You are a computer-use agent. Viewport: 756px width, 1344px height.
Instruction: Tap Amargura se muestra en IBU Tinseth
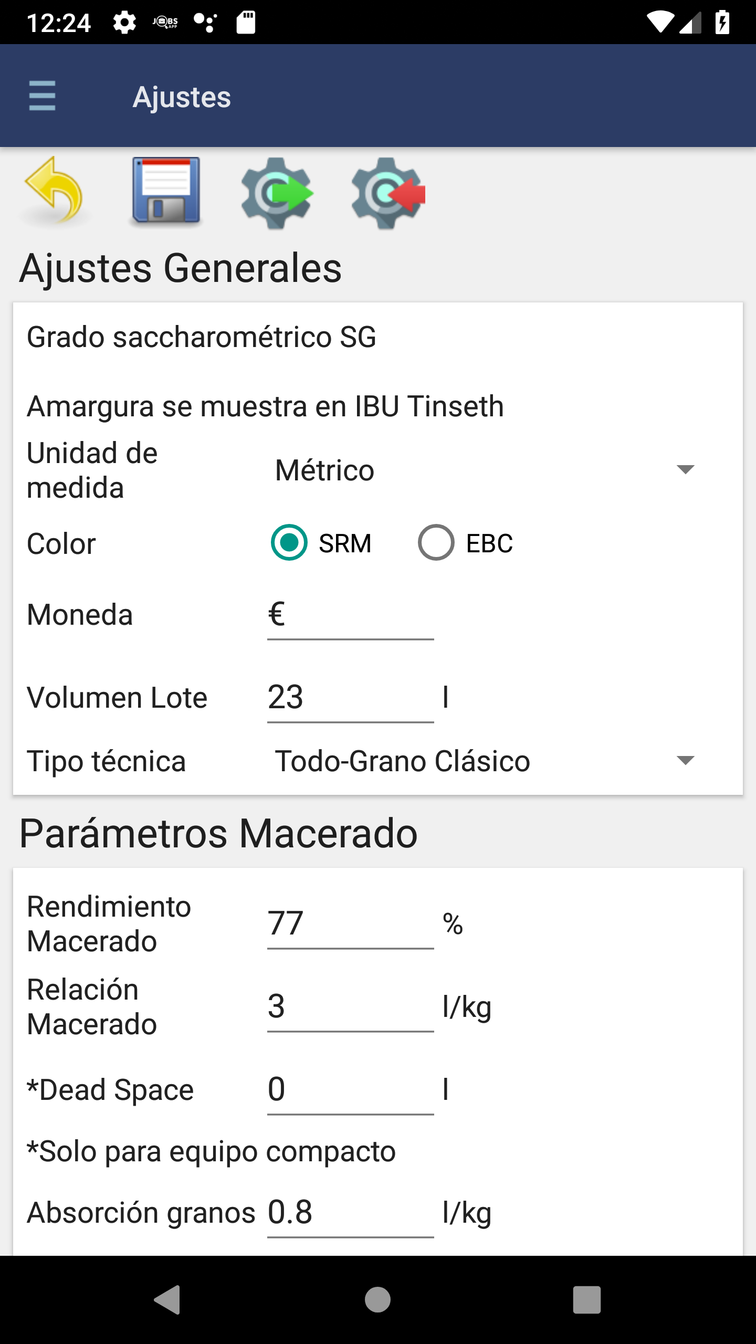pos(265,406)
